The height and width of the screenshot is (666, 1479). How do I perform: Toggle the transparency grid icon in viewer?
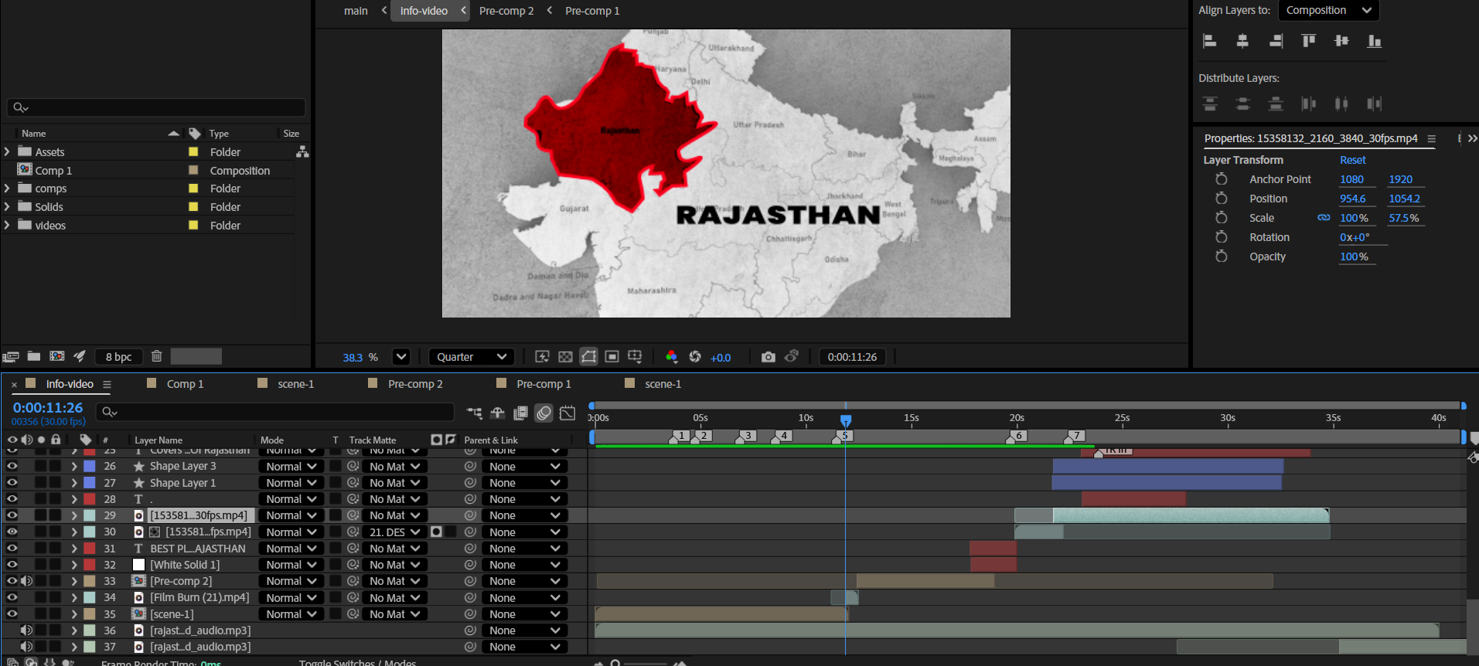(x=565, y=357)
